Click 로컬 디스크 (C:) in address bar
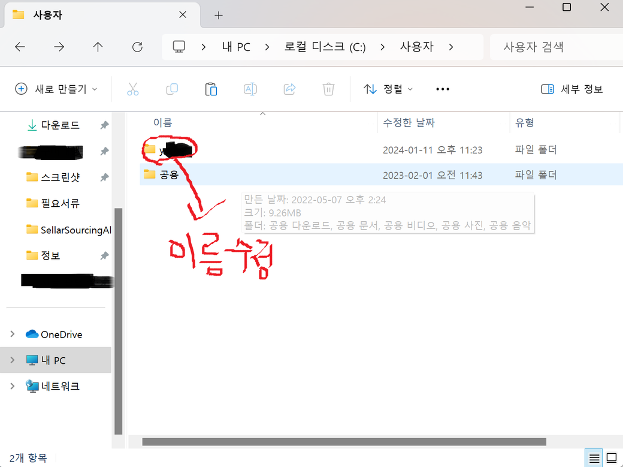623x467 pixels. point(325,47)
